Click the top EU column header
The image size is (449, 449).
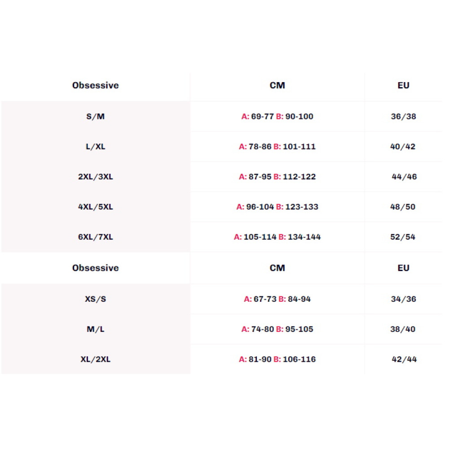[x=403, y=85]
